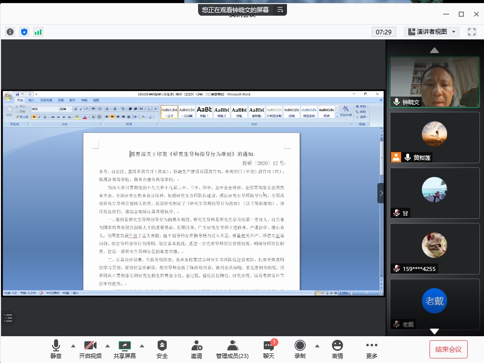Open the 安全 security settings
This screenshot has height=363, width=484.
(162, 349)
